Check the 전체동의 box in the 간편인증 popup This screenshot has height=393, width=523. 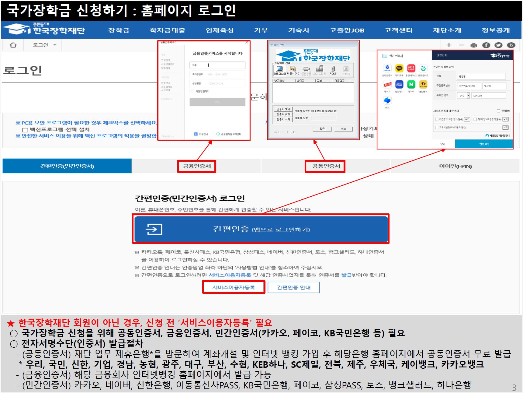(499, 111)
